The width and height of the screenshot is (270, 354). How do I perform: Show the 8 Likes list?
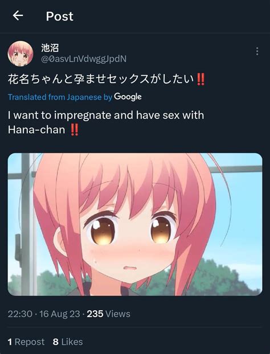click(68, 342)
